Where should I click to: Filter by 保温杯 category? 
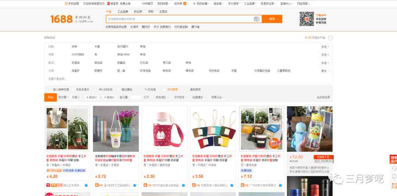tap(76, 71)
